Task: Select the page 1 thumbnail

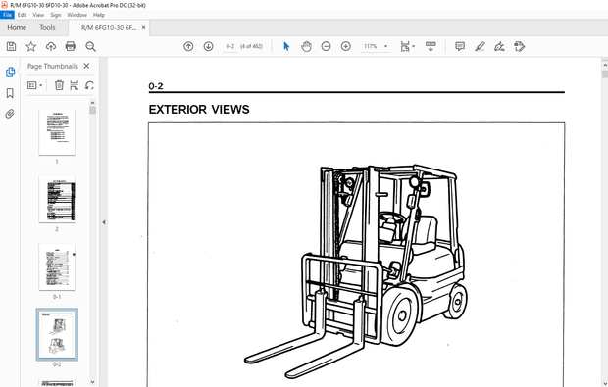Action: tap(57, 132)
